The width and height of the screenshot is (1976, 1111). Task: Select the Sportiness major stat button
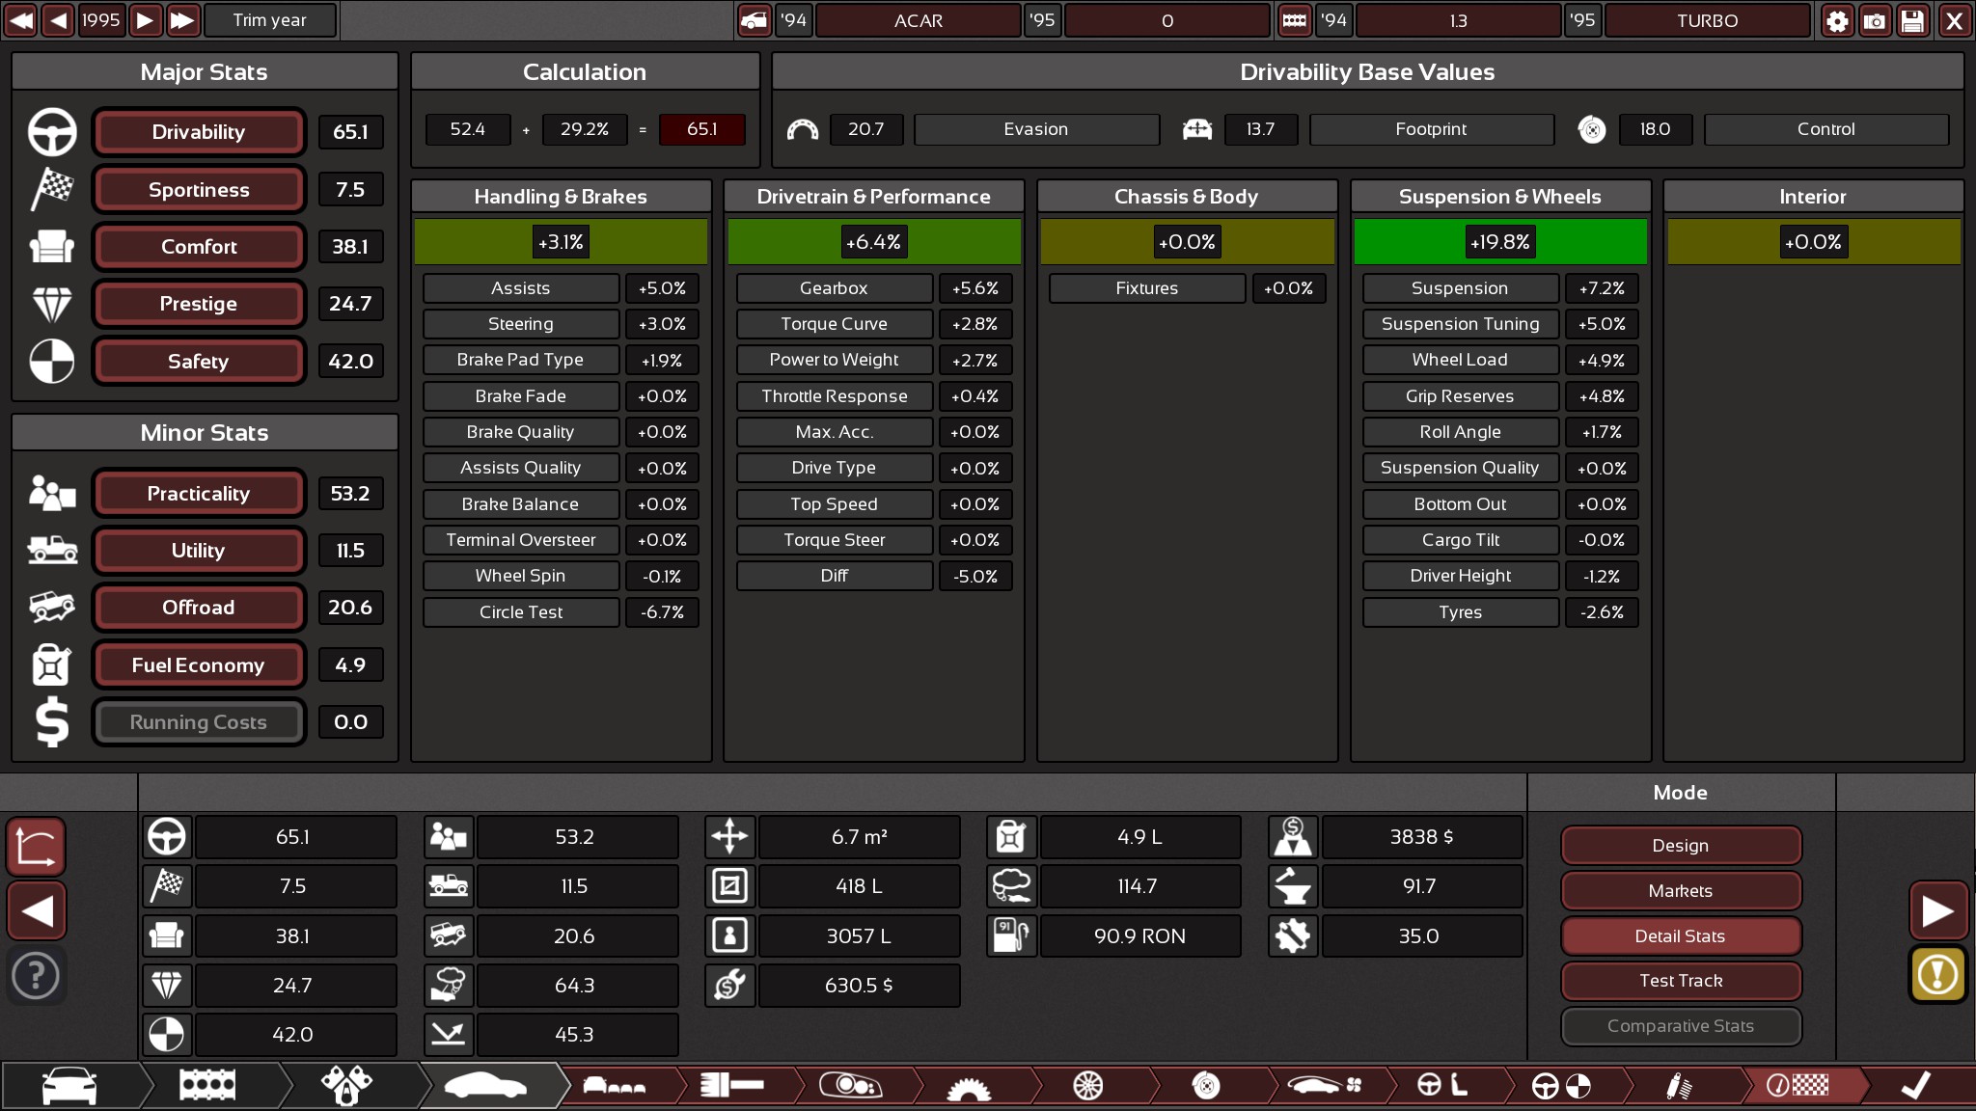tap(199, 190)
